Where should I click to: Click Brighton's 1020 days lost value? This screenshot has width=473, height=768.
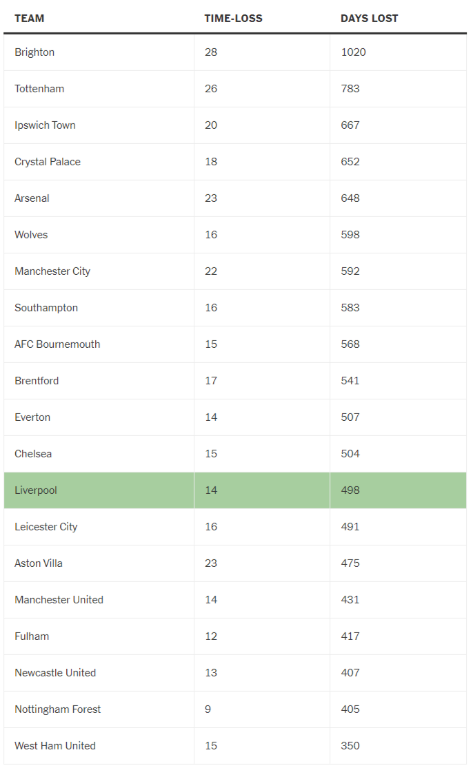point(353,52)
